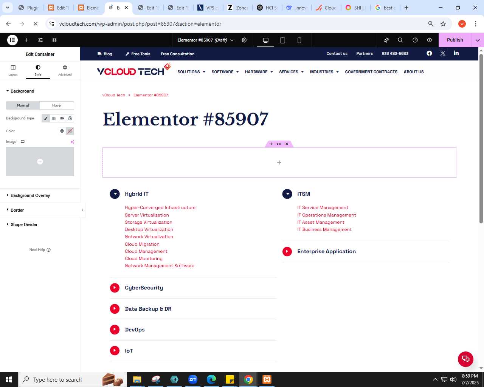Switch to the Advanced tab
484x387 pixels.
[x=65, y=70]
